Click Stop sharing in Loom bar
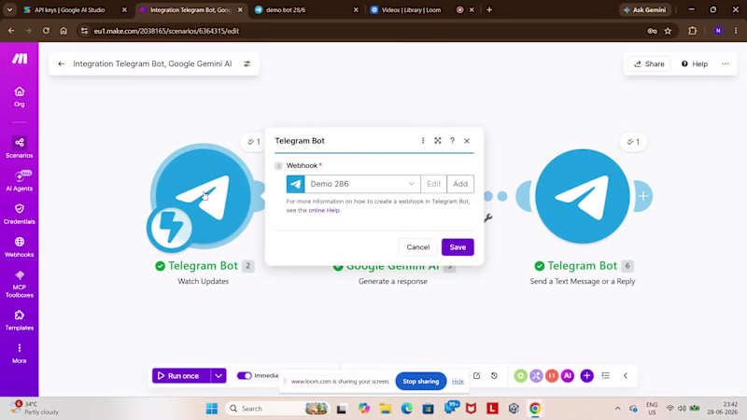The width and height of the screenshot is (747, 420). 421,382
